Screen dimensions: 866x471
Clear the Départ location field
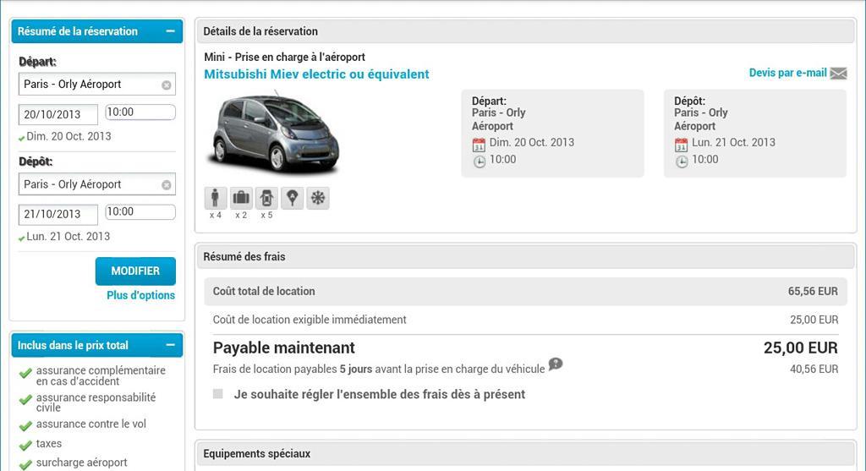coord(167,85)
